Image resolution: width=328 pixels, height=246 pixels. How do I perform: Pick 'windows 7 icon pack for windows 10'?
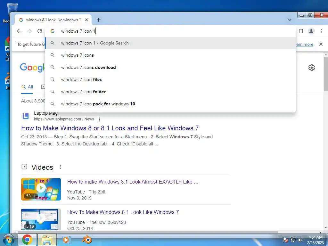[x=170, y=104]
